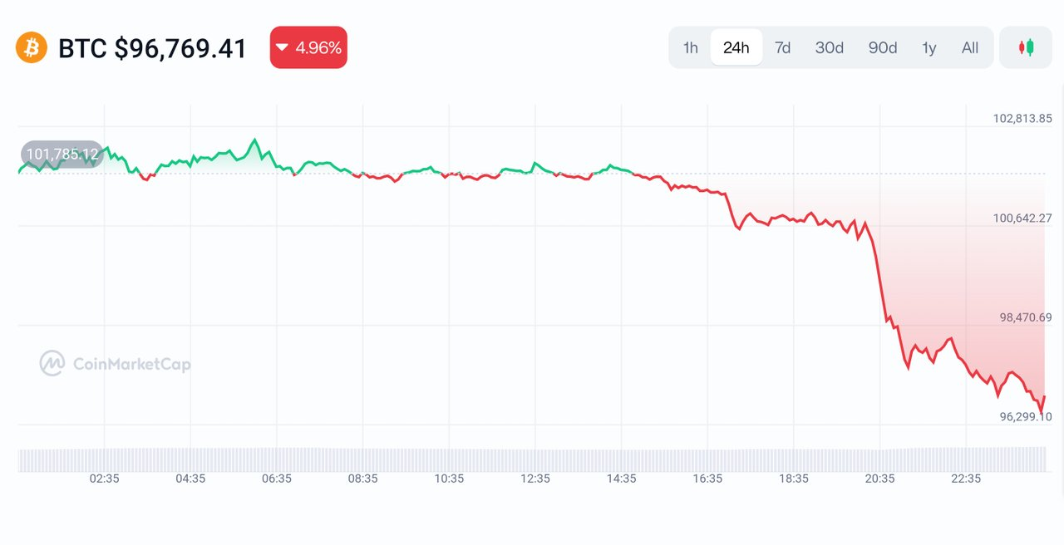Show the 90d price history
This screenshot has height=545, width=1064.
[x=882, y=47]
